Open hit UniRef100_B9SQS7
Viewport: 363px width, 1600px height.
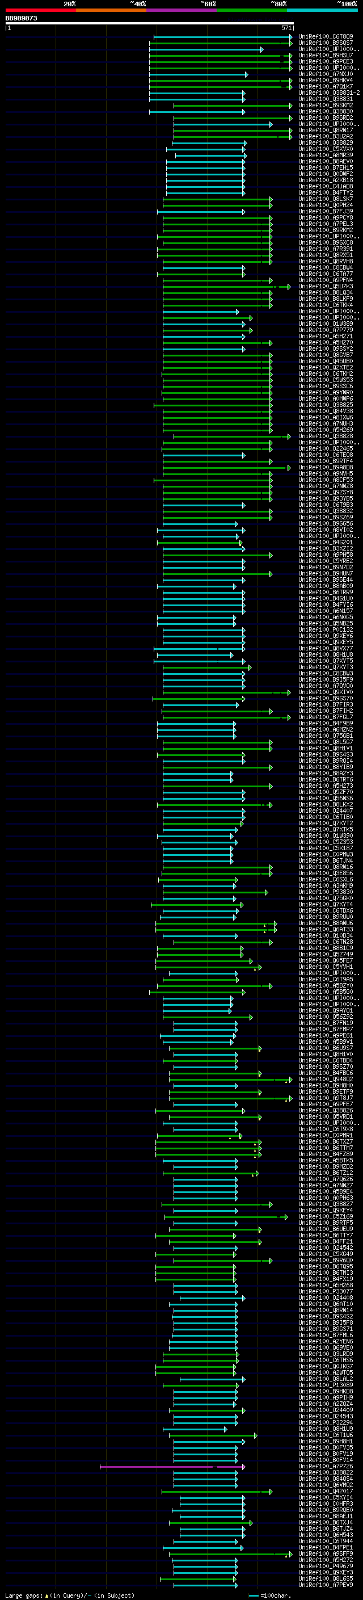pos(326,44)
